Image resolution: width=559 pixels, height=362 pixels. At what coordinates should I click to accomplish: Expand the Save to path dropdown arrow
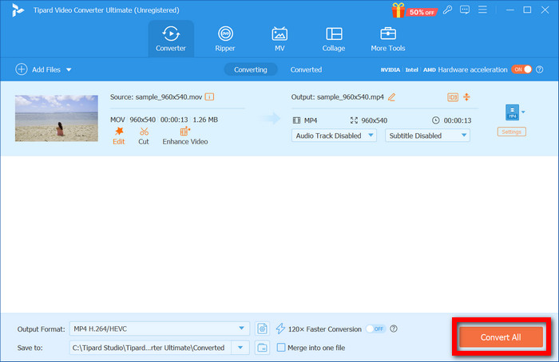[x=240, y=348]
